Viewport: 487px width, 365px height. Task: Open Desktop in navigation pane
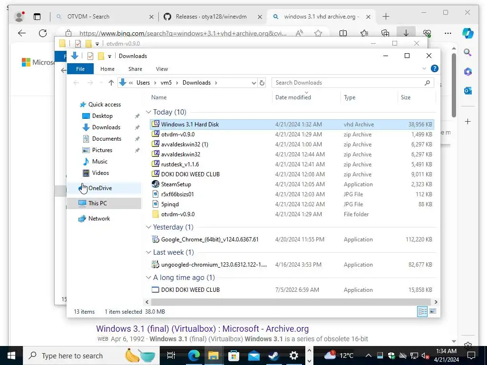pos(102,116)
